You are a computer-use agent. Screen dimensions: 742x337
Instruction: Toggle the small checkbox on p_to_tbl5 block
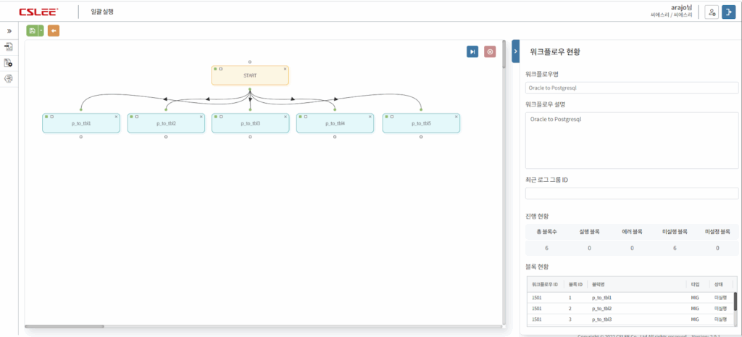coord(393,116)
